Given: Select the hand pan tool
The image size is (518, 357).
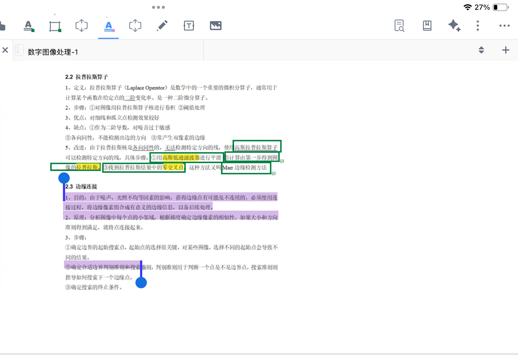Looking at the screenshot, I should coord(2,26).
